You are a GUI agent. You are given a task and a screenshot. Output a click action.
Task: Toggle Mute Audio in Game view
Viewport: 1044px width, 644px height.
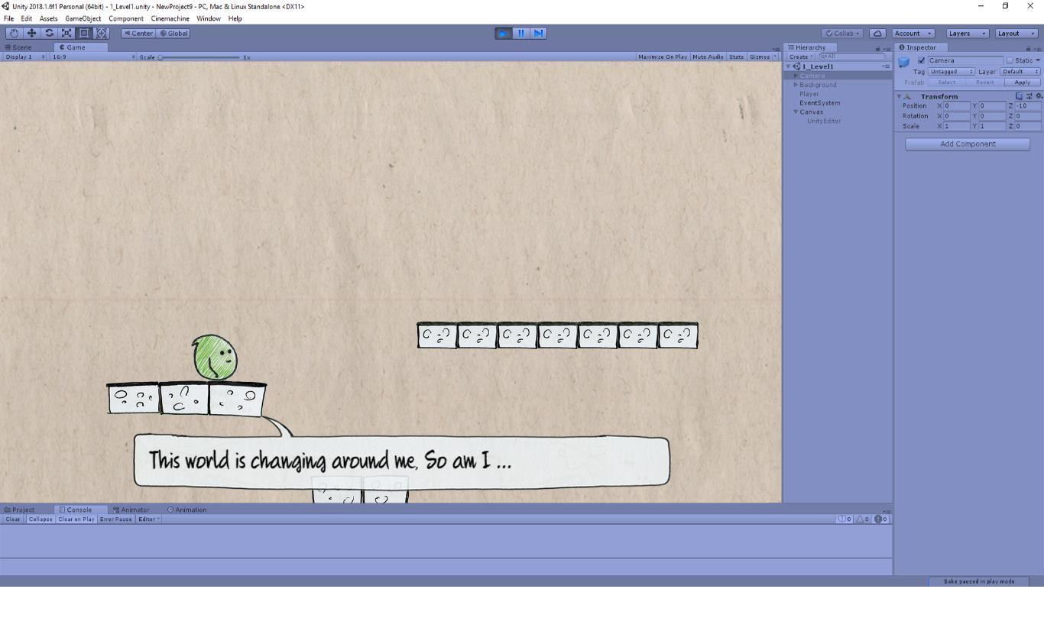click(708, 57)
